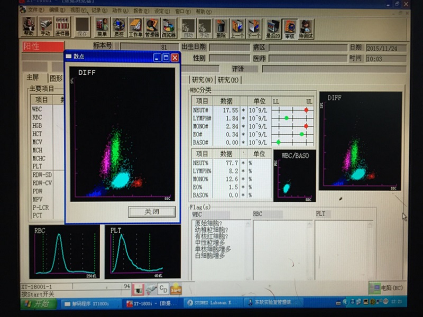423x317 pixels.
Task: Open the Windows 开始 Start button
Action: (x=38, y=304)
